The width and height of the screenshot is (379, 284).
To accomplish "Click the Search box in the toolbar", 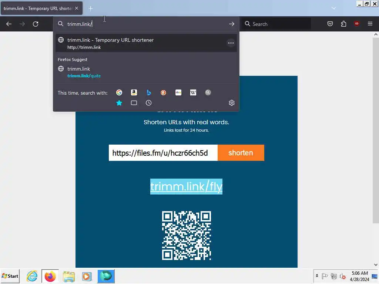I will pos(276,24).
